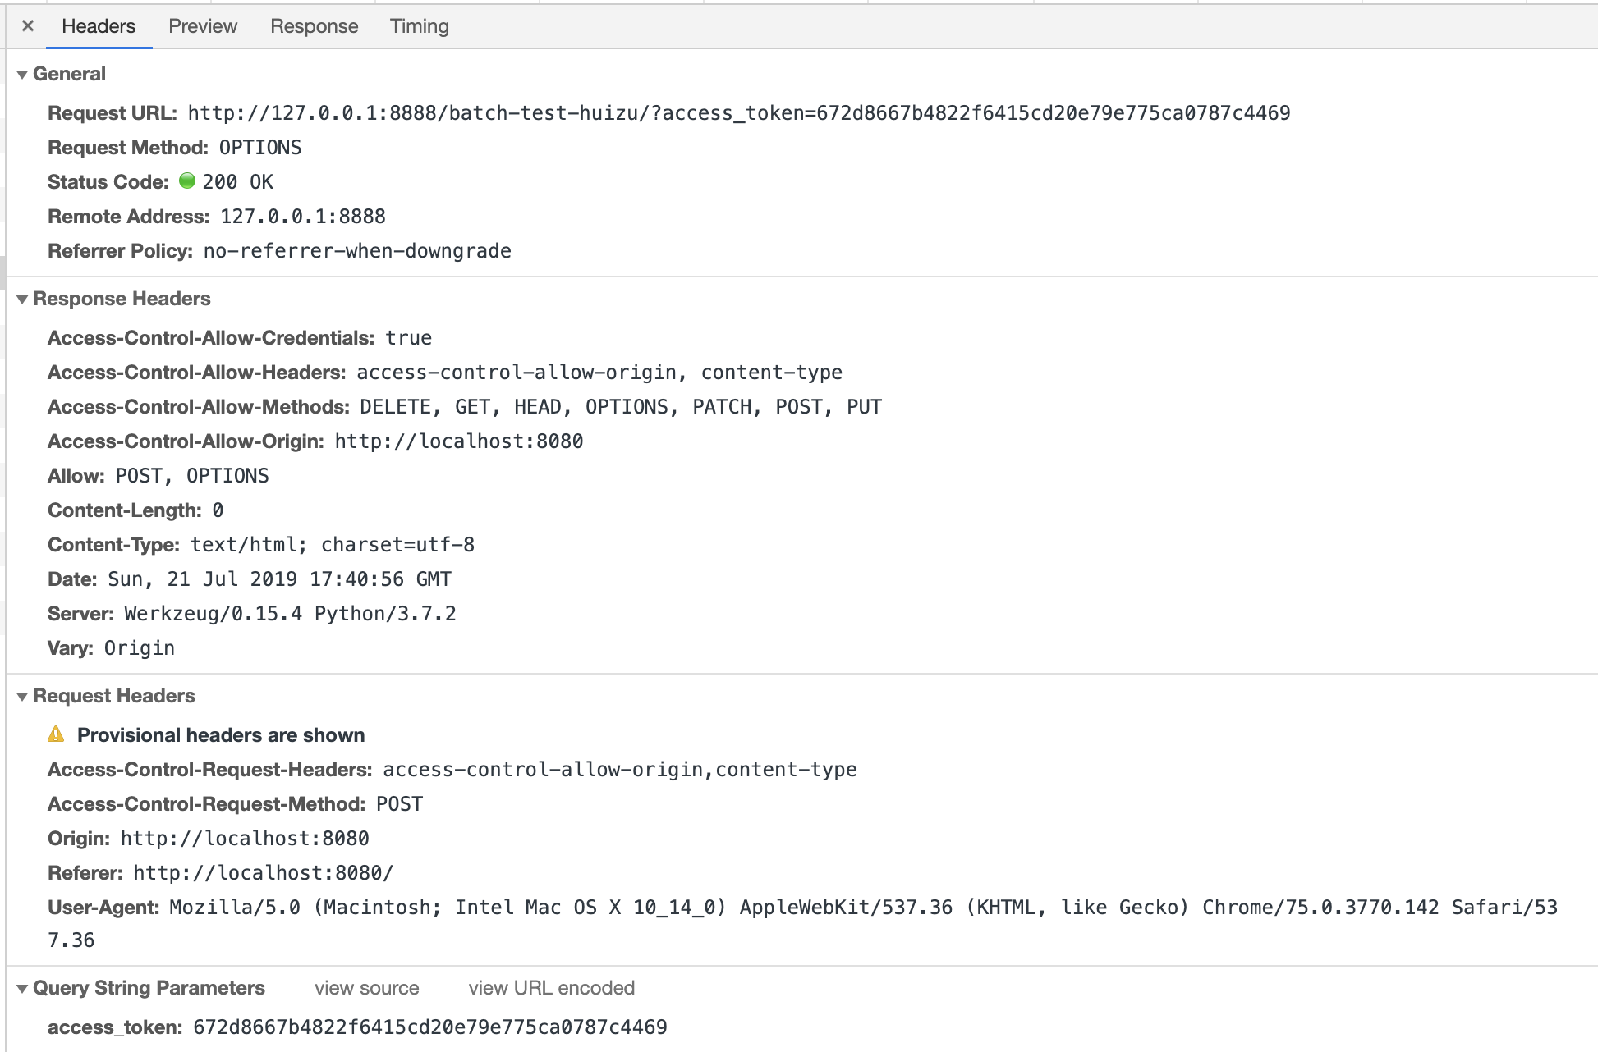Switch to the Timing tab

pyautogui.click(x=419, y=26)
